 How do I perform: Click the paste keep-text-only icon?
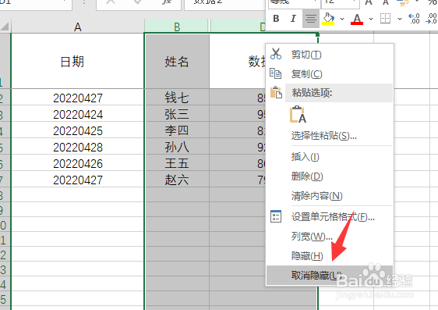click(x=298, y=115)
